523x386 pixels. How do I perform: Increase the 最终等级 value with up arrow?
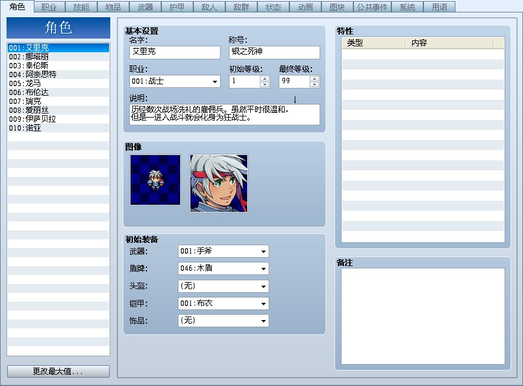click(314, 79)
